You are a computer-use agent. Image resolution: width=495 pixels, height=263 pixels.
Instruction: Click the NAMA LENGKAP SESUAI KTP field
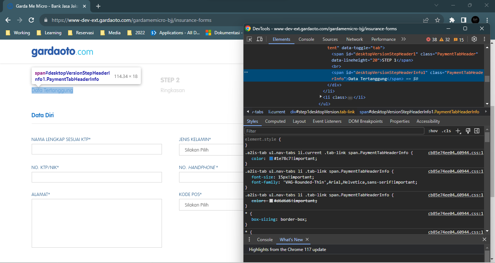97,149
